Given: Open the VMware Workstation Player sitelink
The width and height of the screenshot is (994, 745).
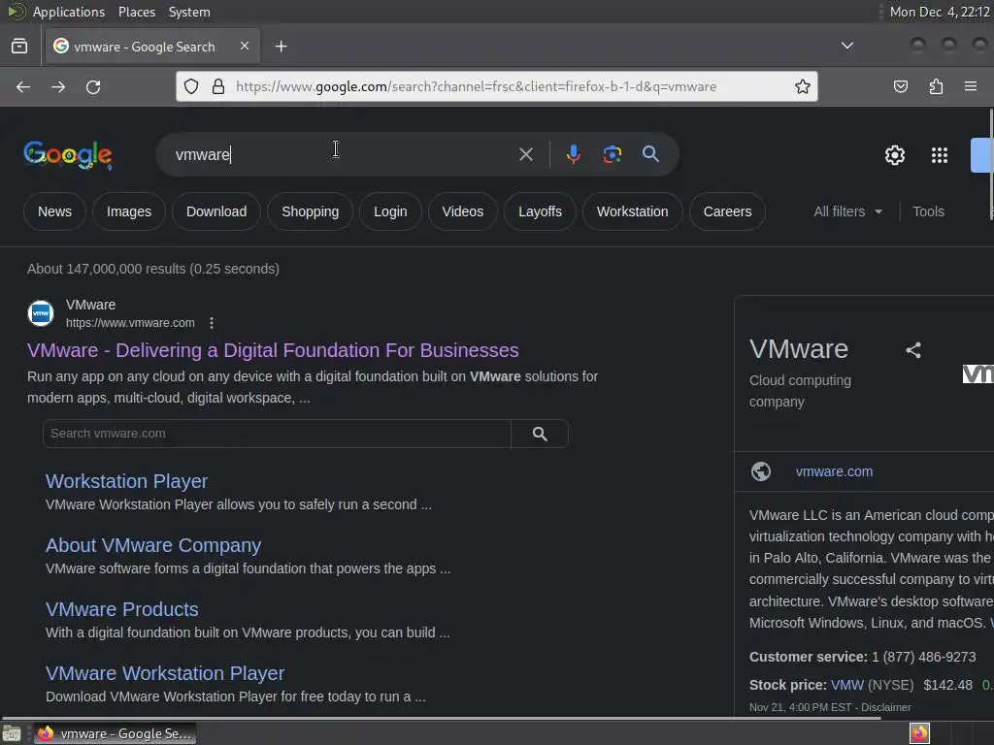Looking at the screenshot, I should pos(165,673).
